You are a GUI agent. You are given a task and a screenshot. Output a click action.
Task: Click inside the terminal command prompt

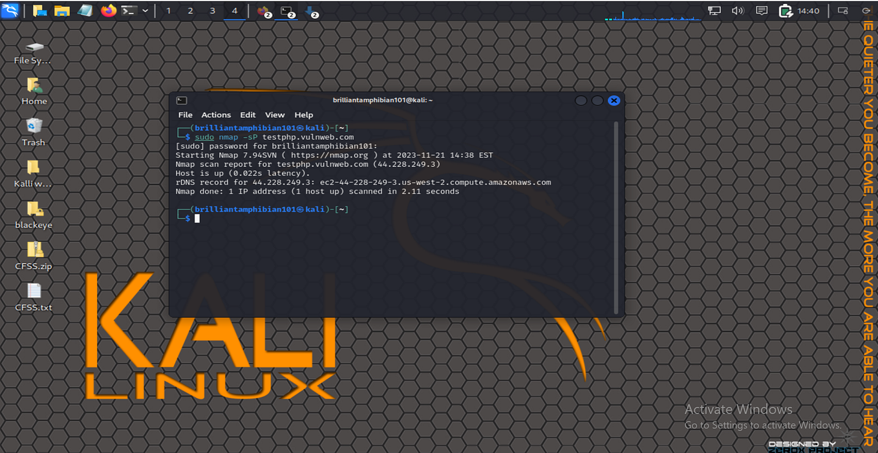click(197, 218)
